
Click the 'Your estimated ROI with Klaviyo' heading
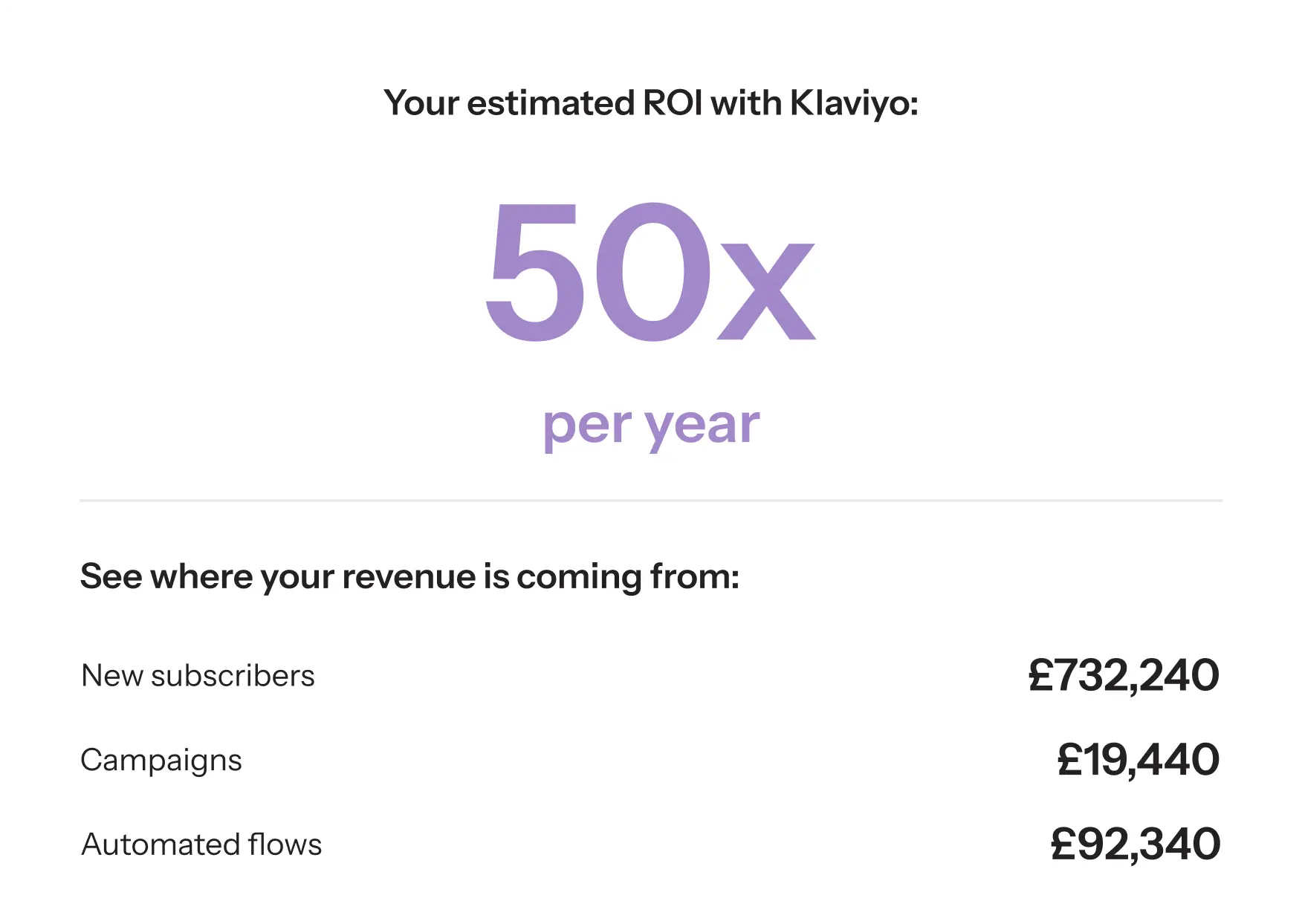650,102
